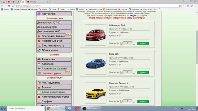Image resolution: width=198 pixels, height=111 pixels.
Task: Open Колодец удачи section
Action: pyautogui.click(x=54, y=73)
